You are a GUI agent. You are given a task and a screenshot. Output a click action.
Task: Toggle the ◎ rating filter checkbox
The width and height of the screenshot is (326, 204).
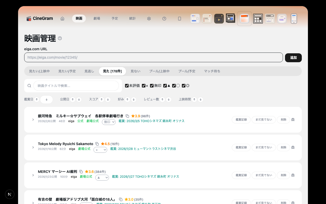tap(184, 86)
